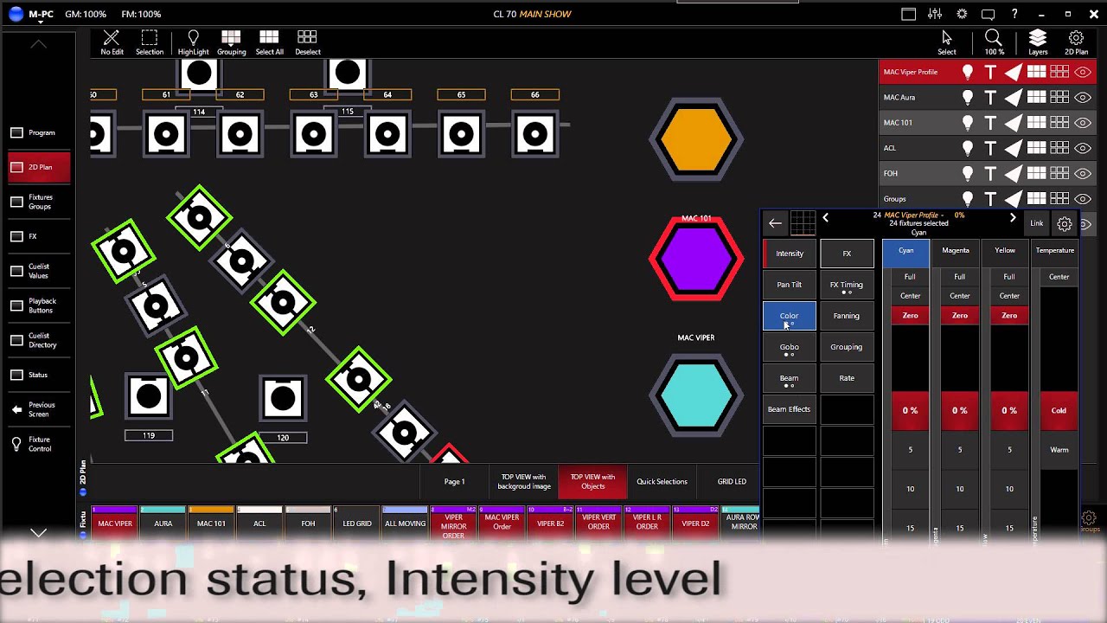
Task: Go to next fixture with right chevron
Action: pyautogui.click(x=1013, y=218)
